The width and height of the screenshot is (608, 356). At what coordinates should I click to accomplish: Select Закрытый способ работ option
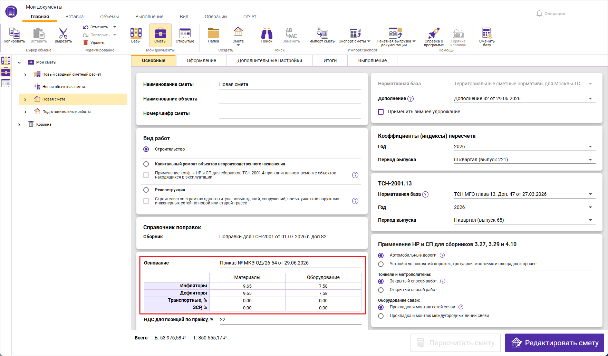(x=381, y=281)
